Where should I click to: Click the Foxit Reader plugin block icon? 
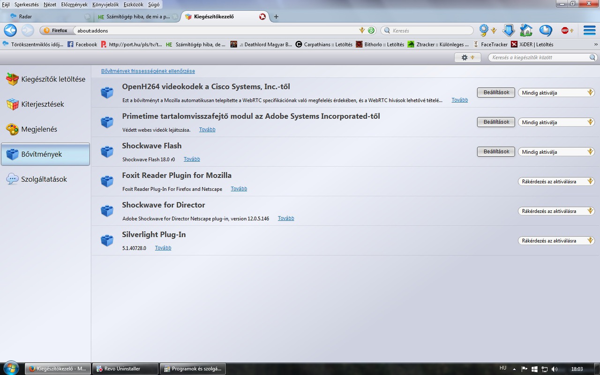coord(107,181)
